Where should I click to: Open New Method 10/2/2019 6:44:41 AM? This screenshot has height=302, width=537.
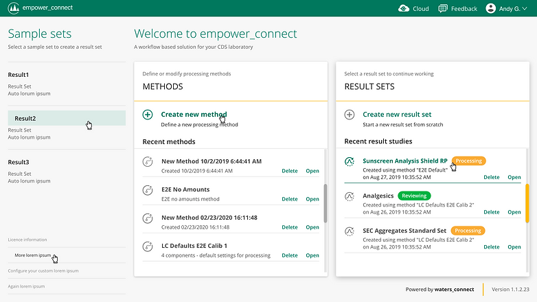point(312,171)
